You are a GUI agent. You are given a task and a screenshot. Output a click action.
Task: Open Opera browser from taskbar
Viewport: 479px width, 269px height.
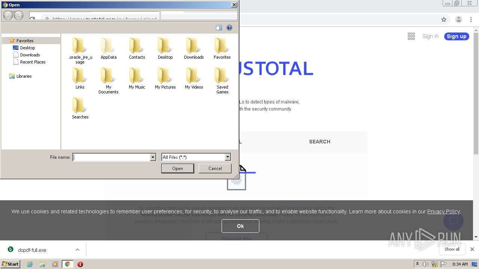(80, 264)
